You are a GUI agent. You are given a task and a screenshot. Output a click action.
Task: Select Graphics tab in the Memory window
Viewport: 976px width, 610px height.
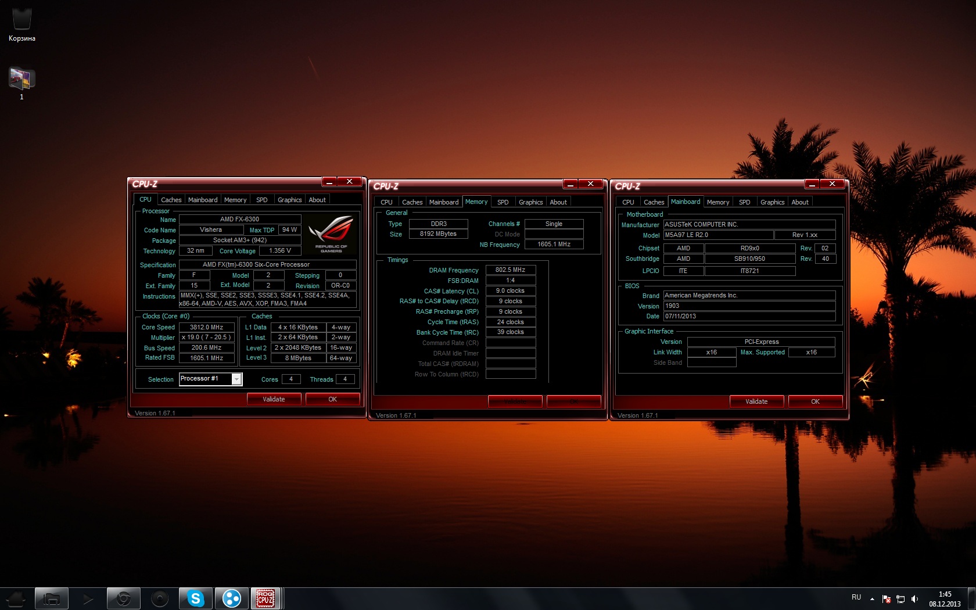point(531,202)
